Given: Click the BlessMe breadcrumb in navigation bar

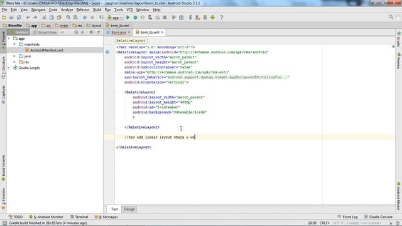Looking at the screenshot, I should coord(13,26).
